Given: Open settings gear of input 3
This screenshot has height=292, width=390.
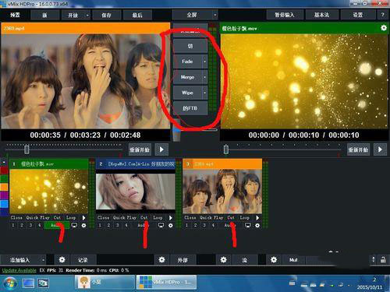Looking at the screenshot, I should pyautogui.click(x=257, y=225).
